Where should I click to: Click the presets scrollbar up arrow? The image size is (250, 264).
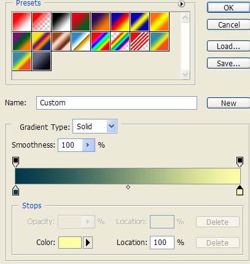click(x=185, y=18)
